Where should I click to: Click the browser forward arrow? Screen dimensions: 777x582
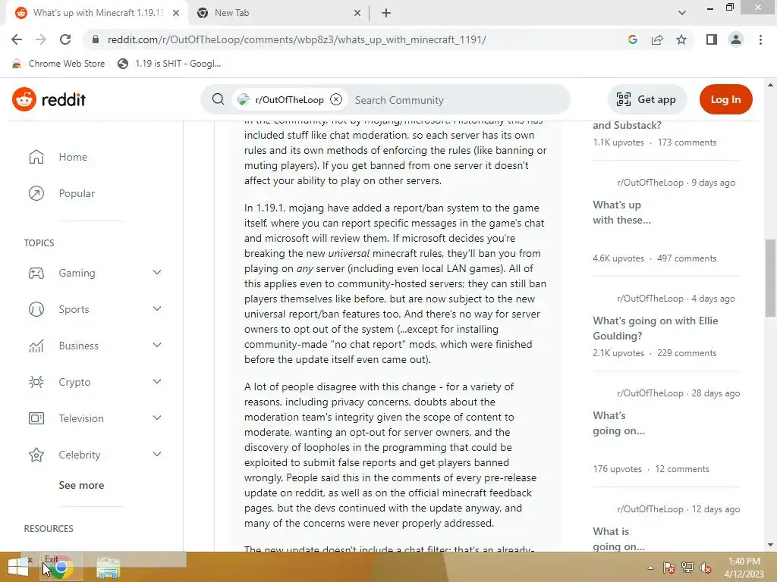coord(41,39)
